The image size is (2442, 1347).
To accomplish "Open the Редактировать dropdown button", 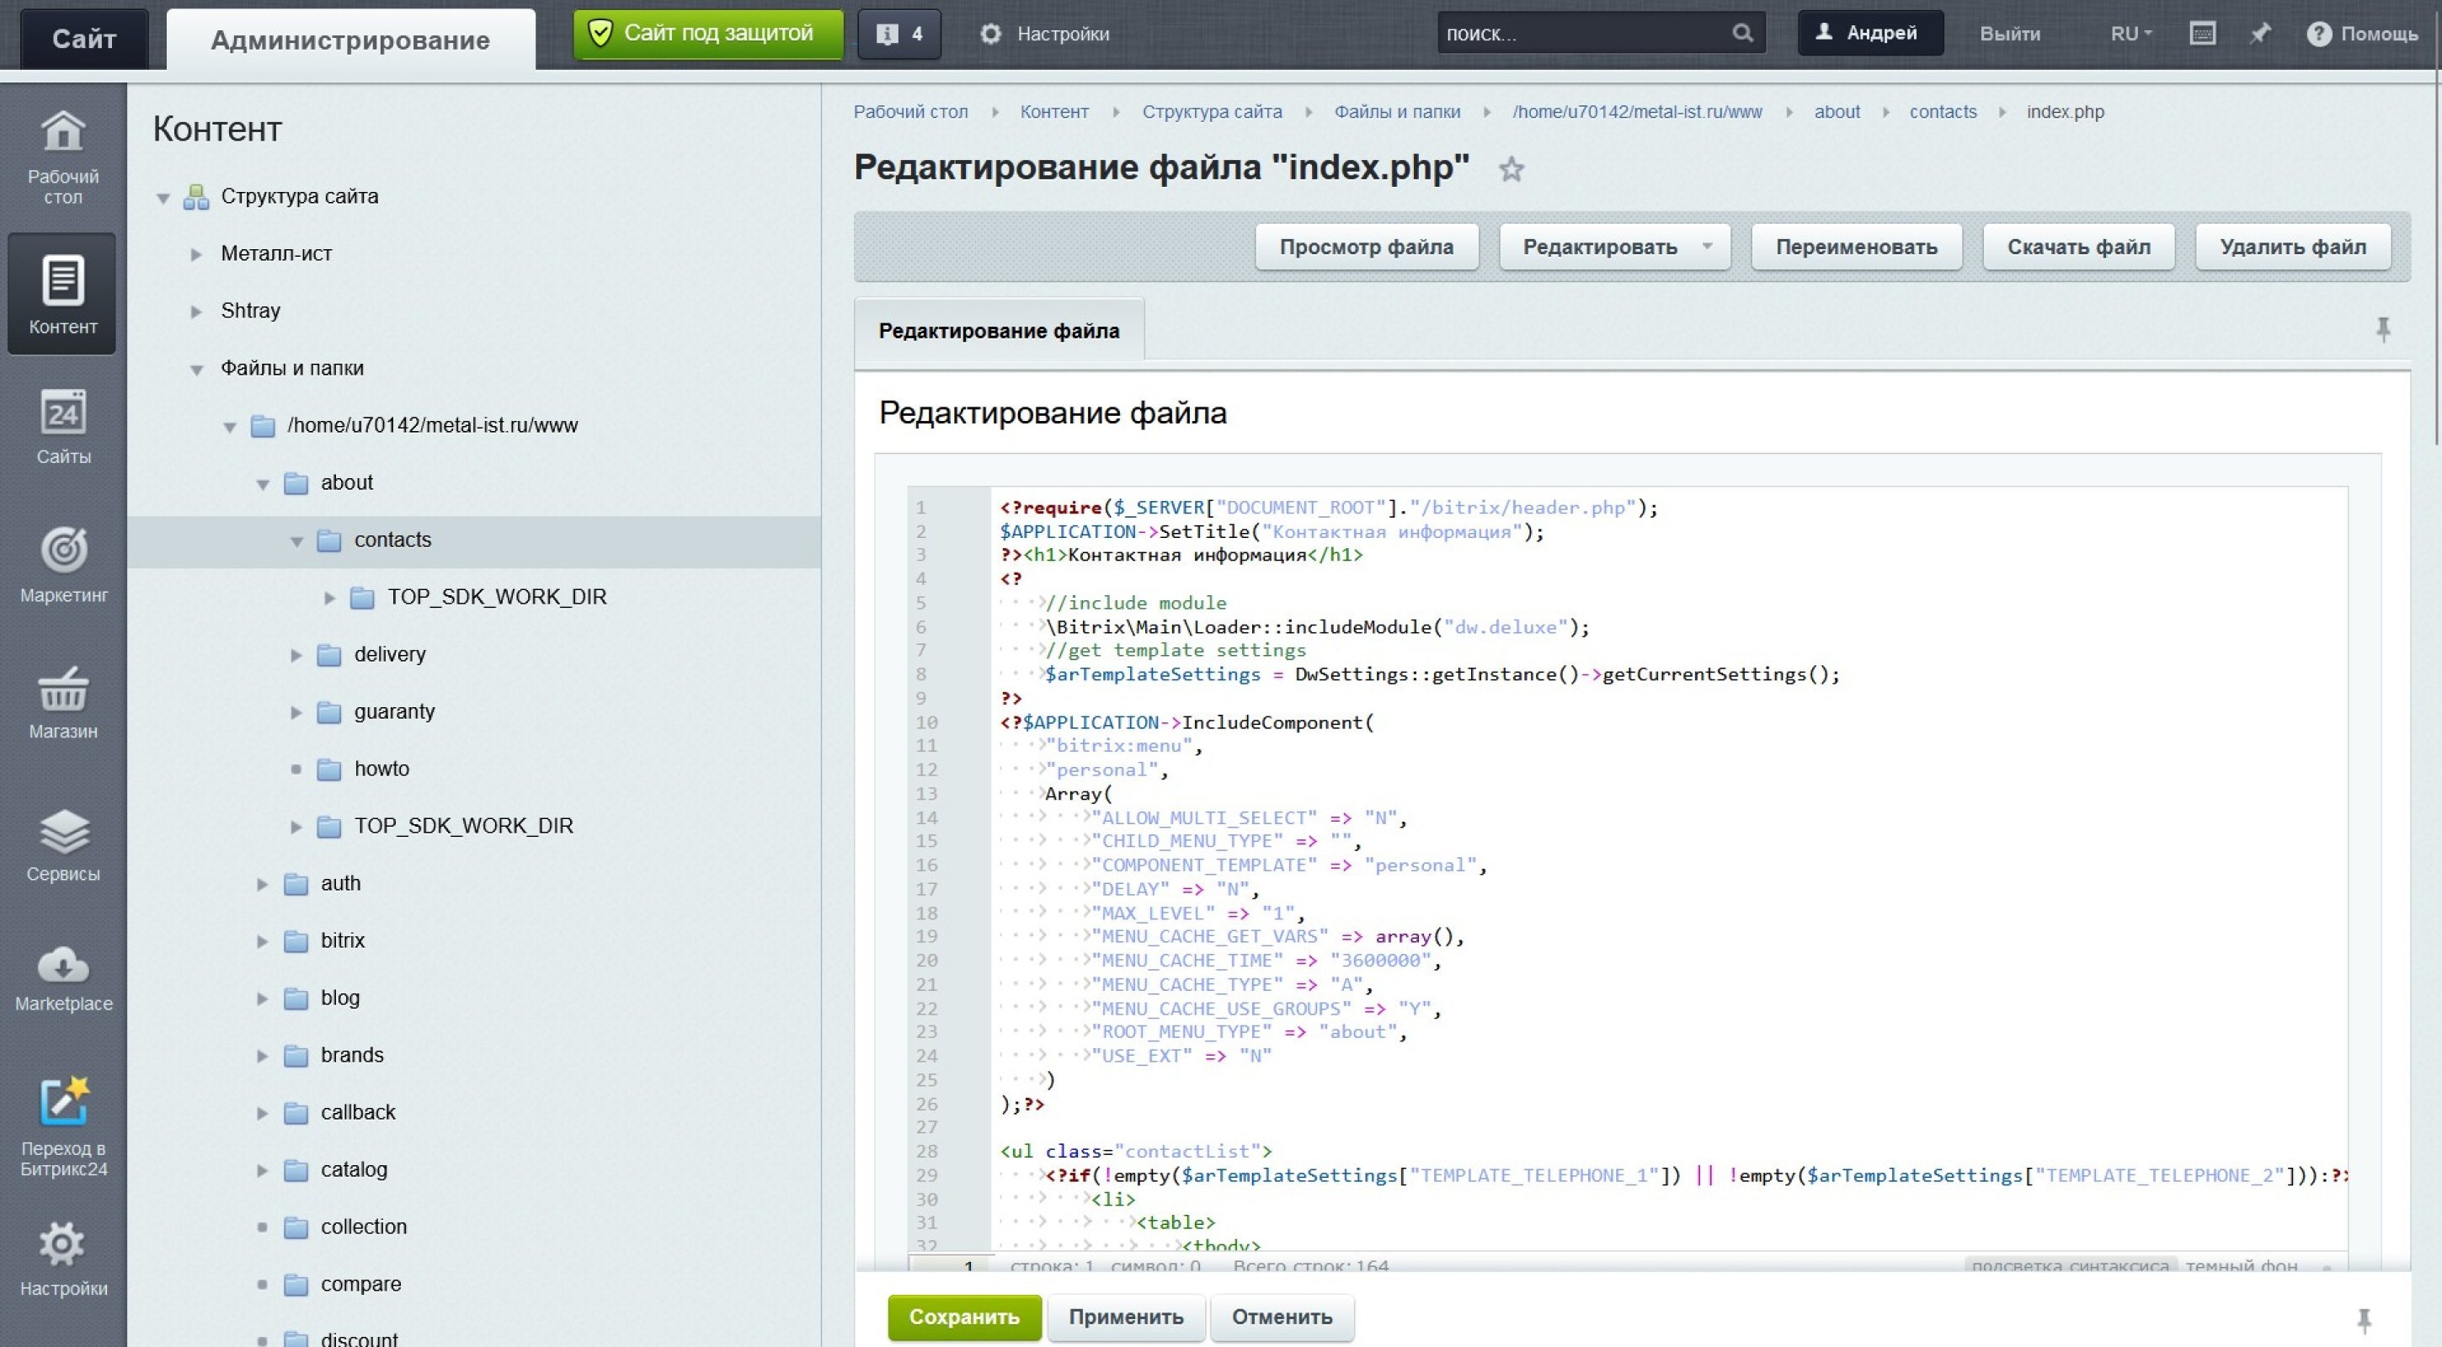I will [x=1613, y=248].
